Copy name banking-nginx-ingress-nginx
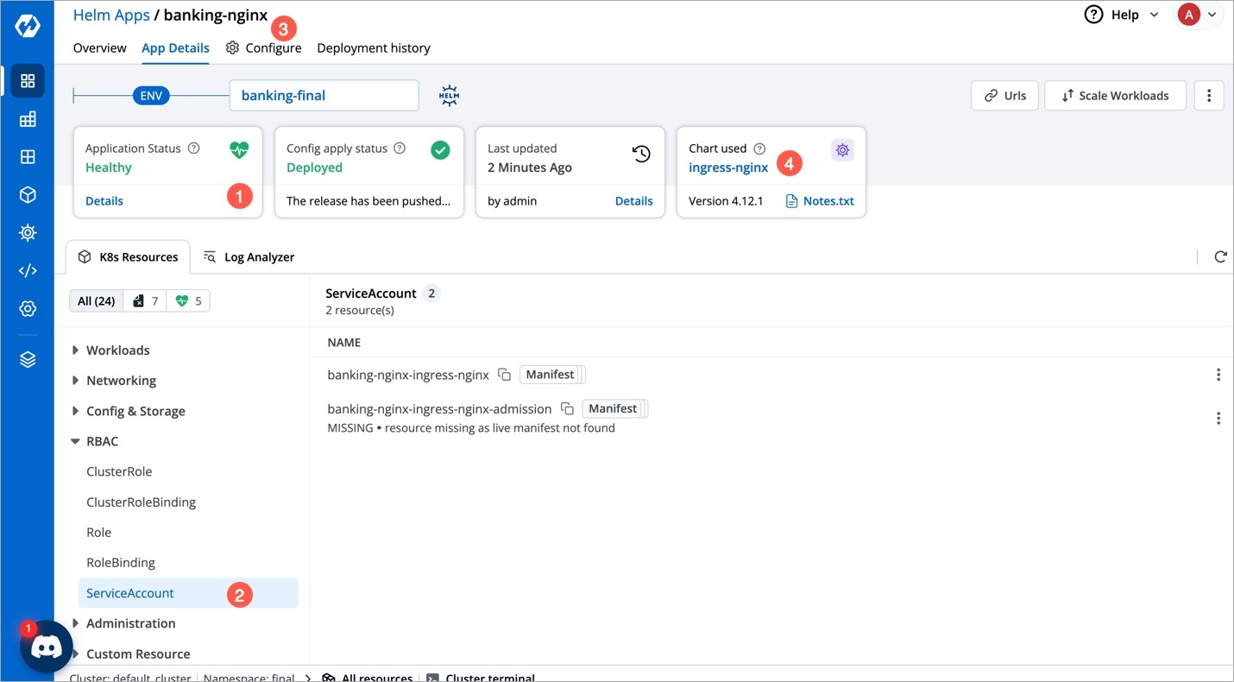 [x=504, y=375]
